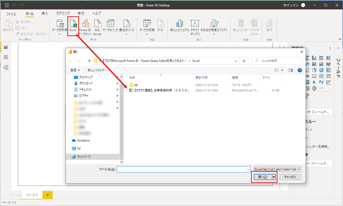Open the model view icon in left sidebar
This screenshot has width=343, height=206.
[x=6, y=67]
